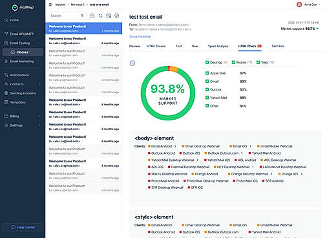Click the orange segment of the donut chart
The width and height of the screenshot is (327, 238).
[x=174, y=69]
